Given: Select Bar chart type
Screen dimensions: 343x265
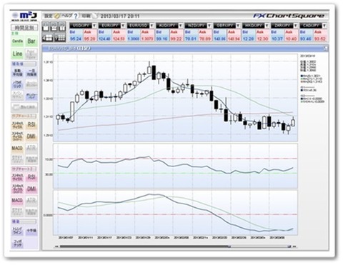Looking at the screenshot, I should coord(31,41).
